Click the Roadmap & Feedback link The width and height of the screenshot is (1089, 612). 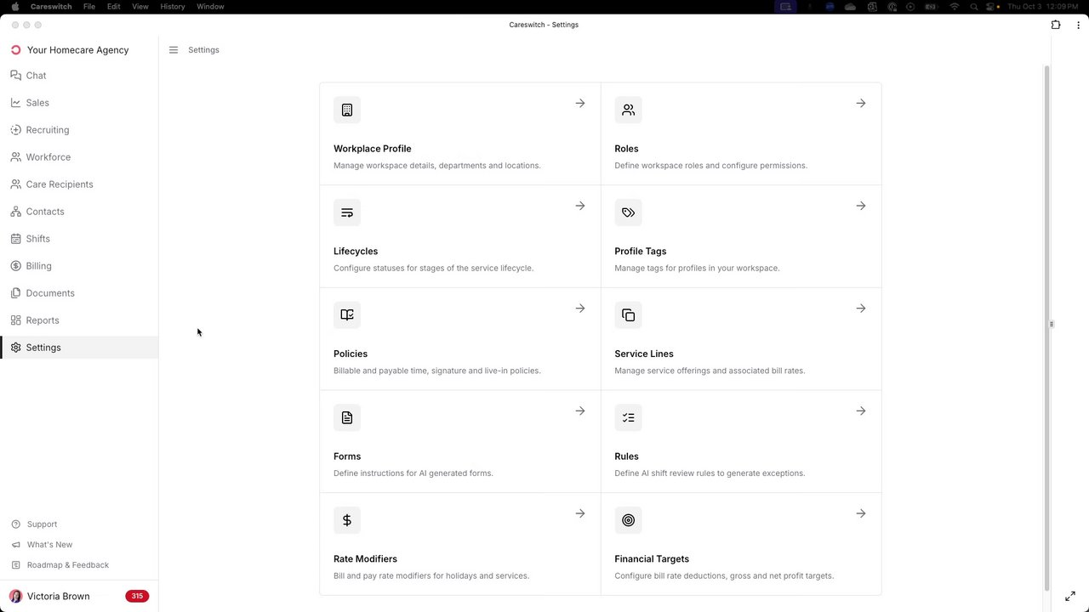pos(68,565)
